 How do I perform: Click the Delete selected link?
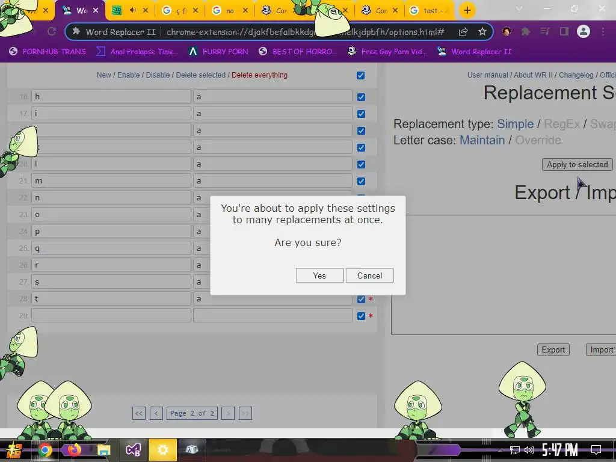click(x=201, y=75)
